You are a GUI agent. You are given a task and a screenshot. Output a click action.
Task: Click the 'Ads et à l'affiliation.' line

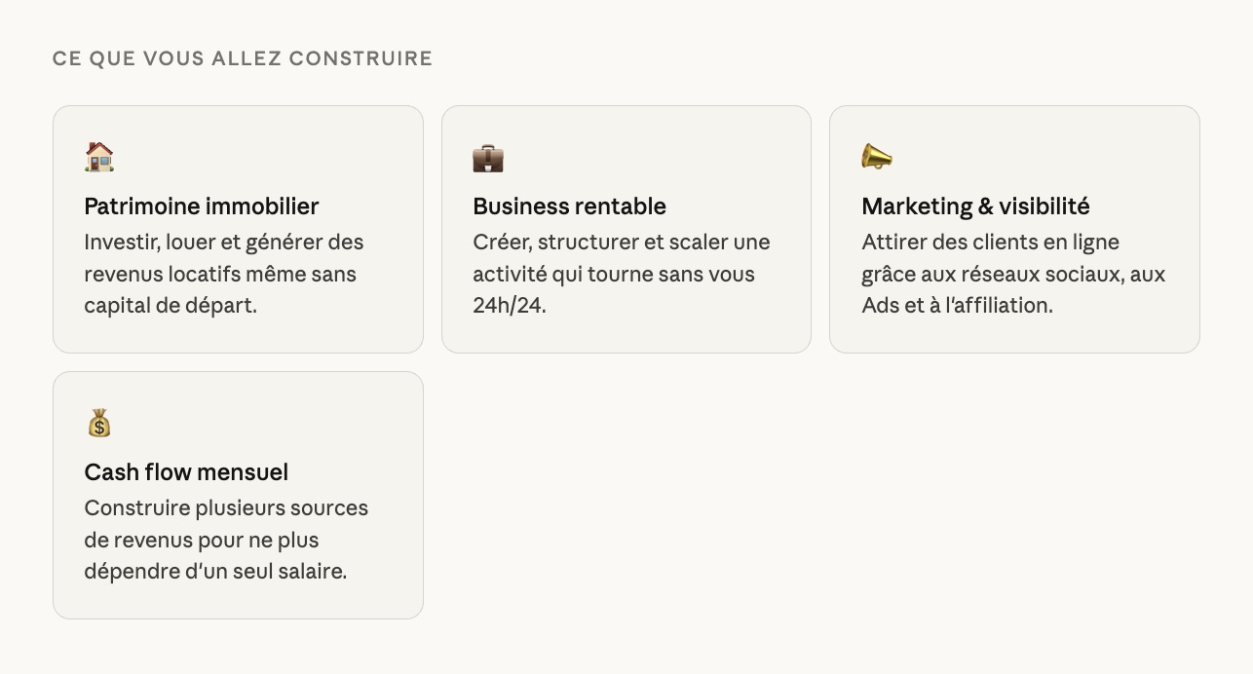tap(957, 306)
